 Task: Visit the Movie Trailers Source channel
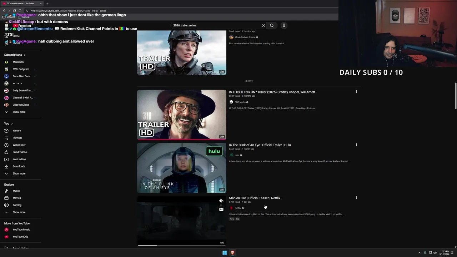245,37
